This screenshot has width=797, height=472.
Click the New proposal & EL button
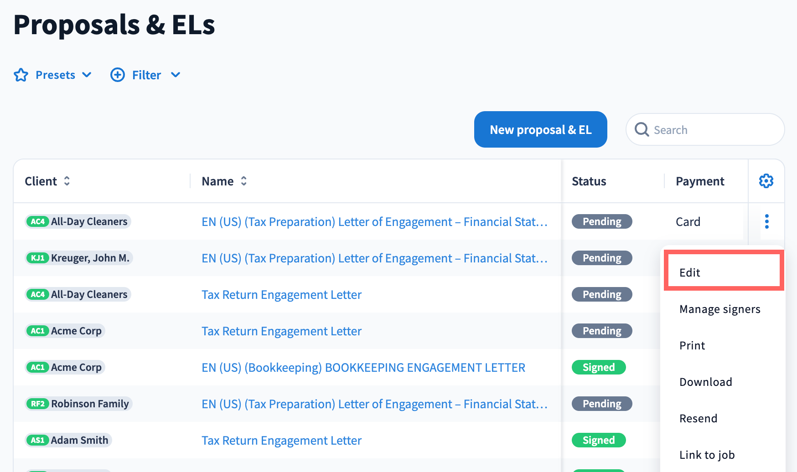point(540,130)
